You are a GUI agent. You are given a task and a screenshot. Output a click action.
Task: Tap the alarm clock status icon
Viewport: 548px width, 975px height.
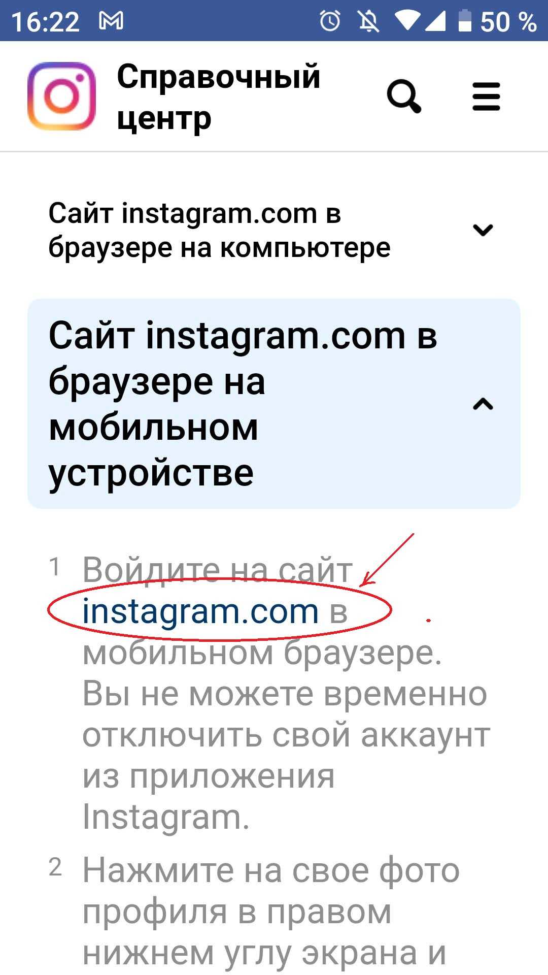(330, 21)
